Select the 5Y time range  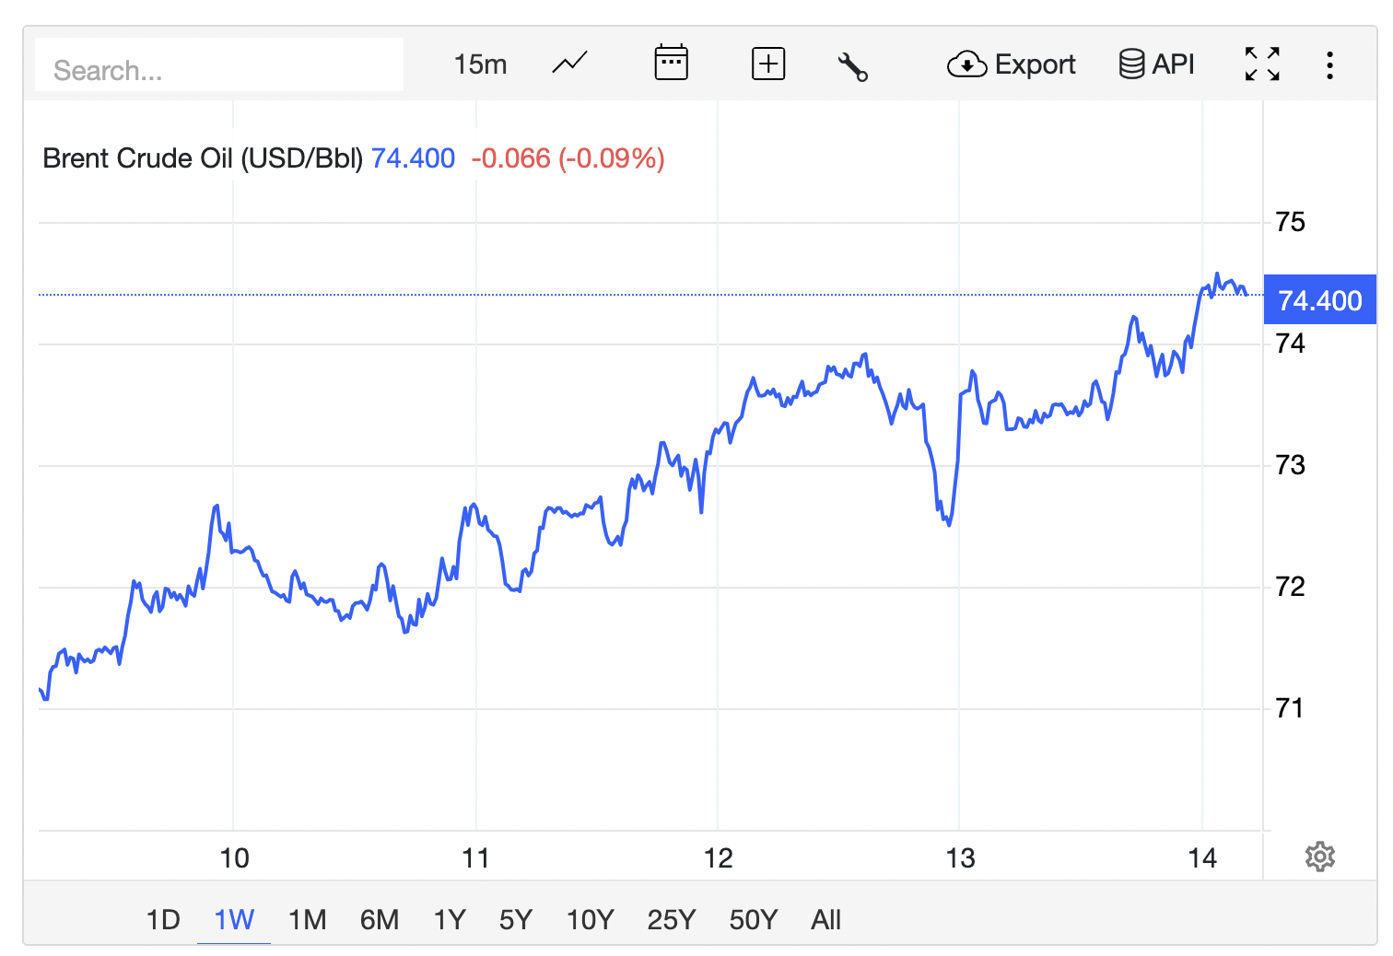pos(516,919)
